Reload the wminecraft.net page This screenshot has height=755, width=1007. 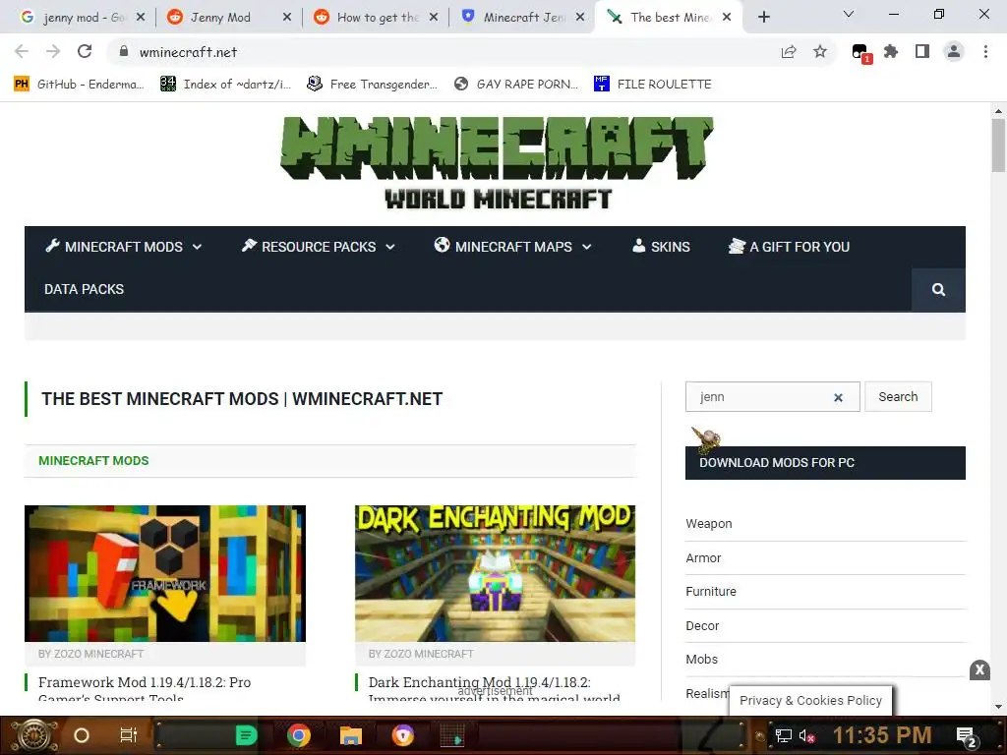coord(85,51)
